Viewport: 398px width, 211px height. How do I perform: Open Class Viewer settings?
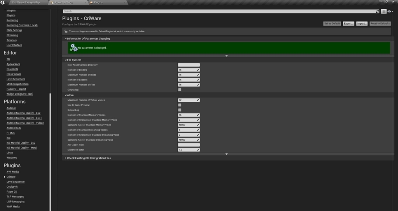click(14, 74)
